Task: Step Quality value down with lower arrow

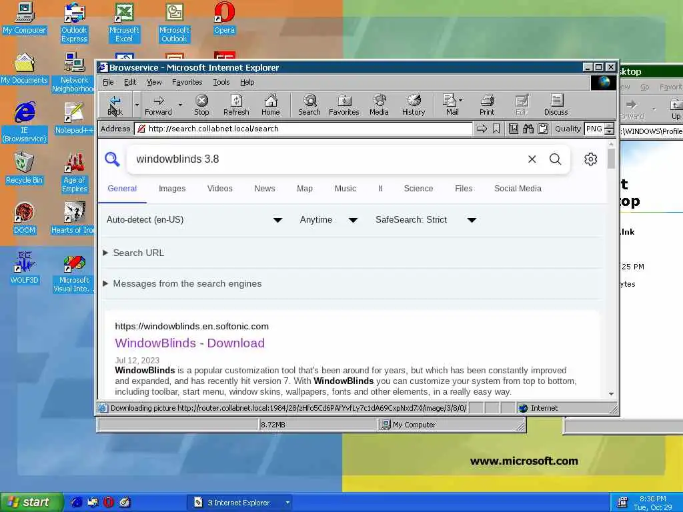Action: 610,131
